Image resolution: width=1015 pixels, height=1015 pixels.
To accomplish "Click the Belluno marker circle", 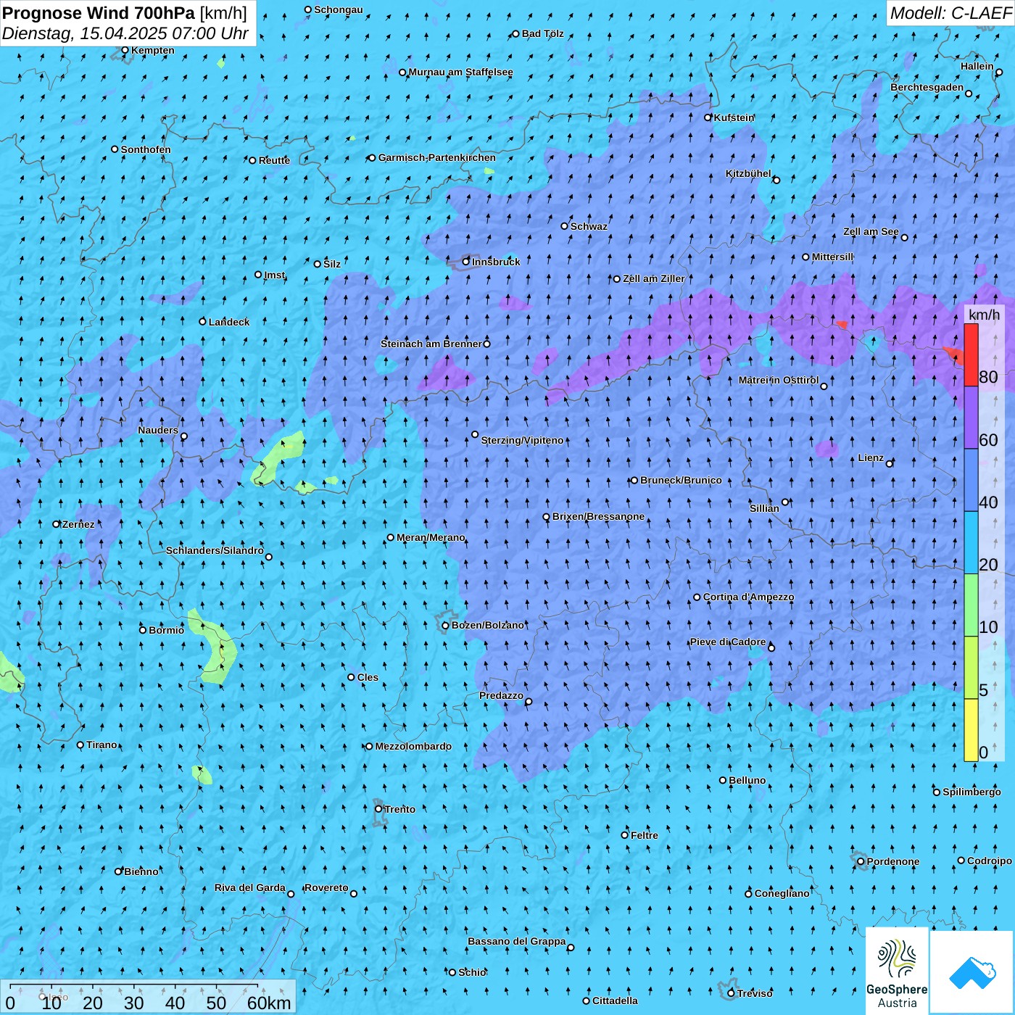I will pos(723,780).
